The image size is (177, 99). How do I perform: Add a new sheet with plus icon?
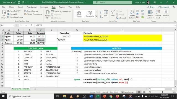click(x=35, y=89)
